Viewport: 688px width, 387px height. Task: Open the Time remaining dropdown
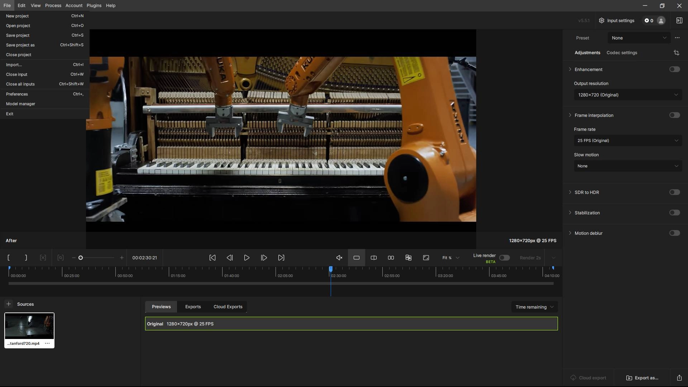point(534,307)
